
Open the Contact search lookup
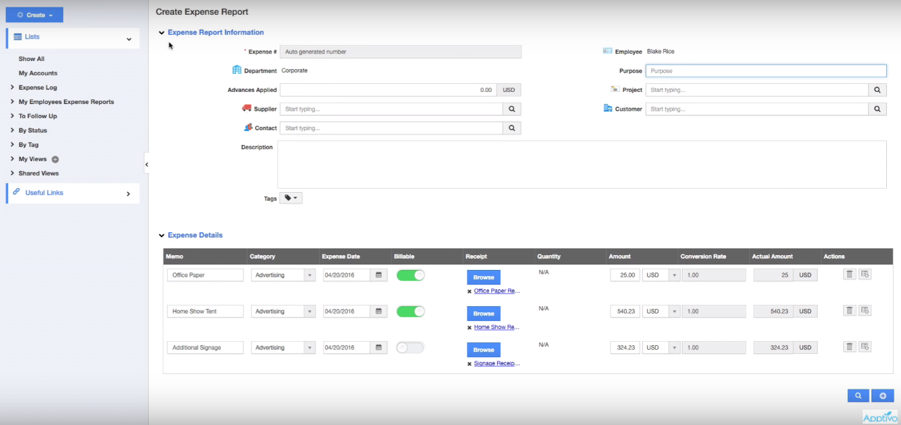pos(511,128)
